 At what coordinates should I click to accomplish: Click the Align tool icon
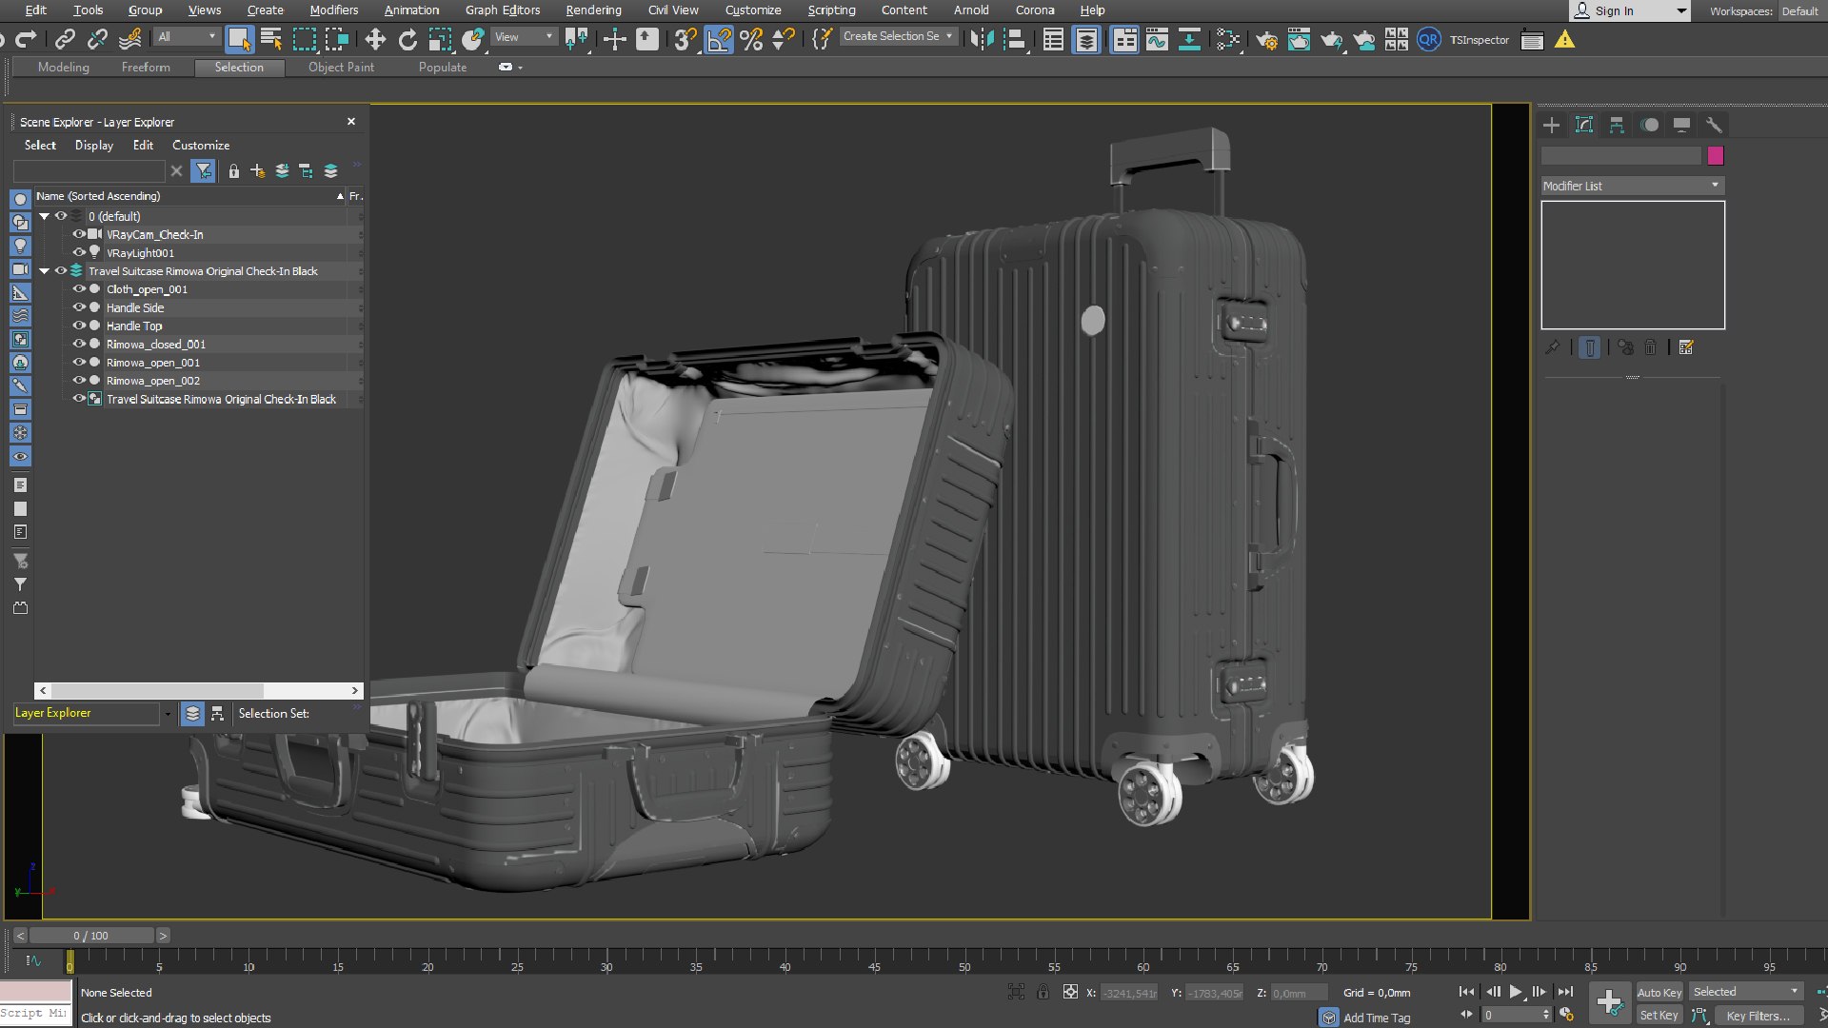coord(1015,39)
